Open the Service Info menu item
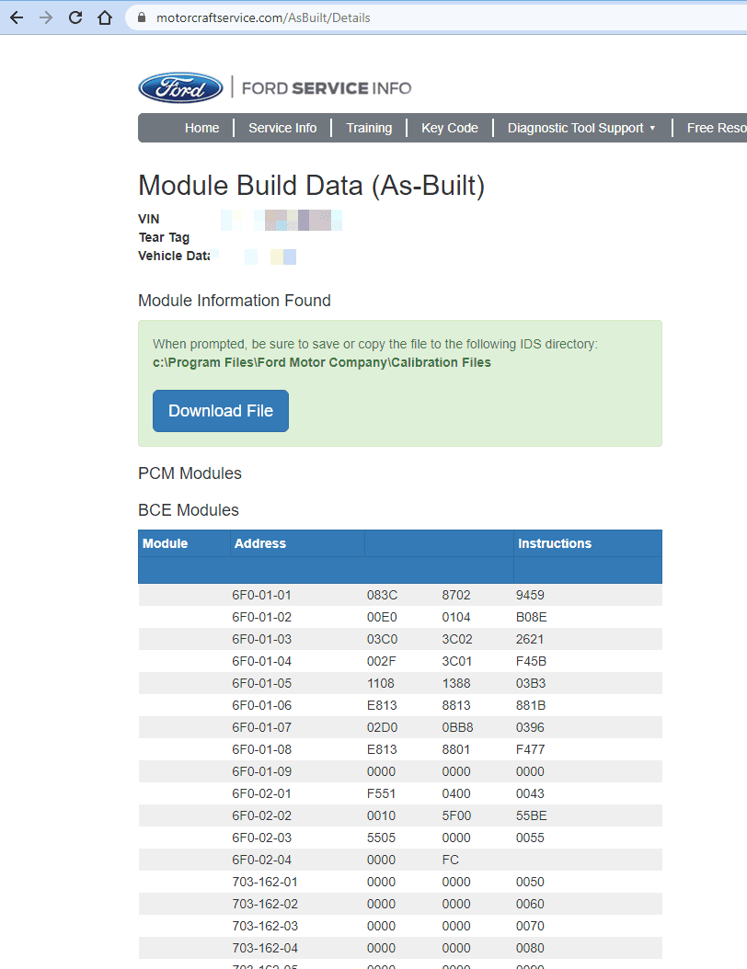This screenshot has width=747, height=969. 282,128
